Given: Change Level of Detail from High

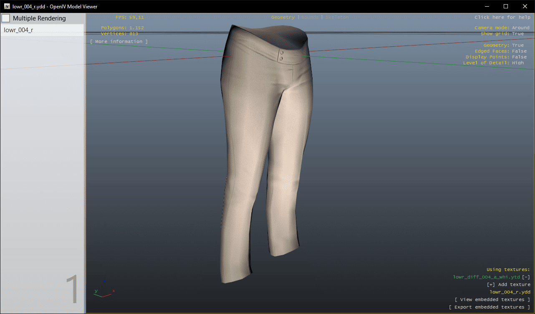Looking at the screenshot, I should tap(517, 63).
